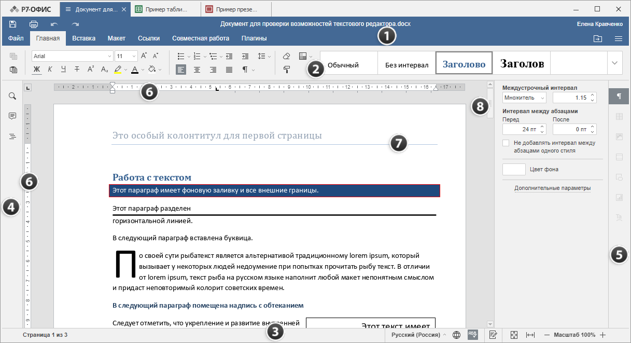
Task: Paste clipboard content using the paste icon
Action: point(13,69)
